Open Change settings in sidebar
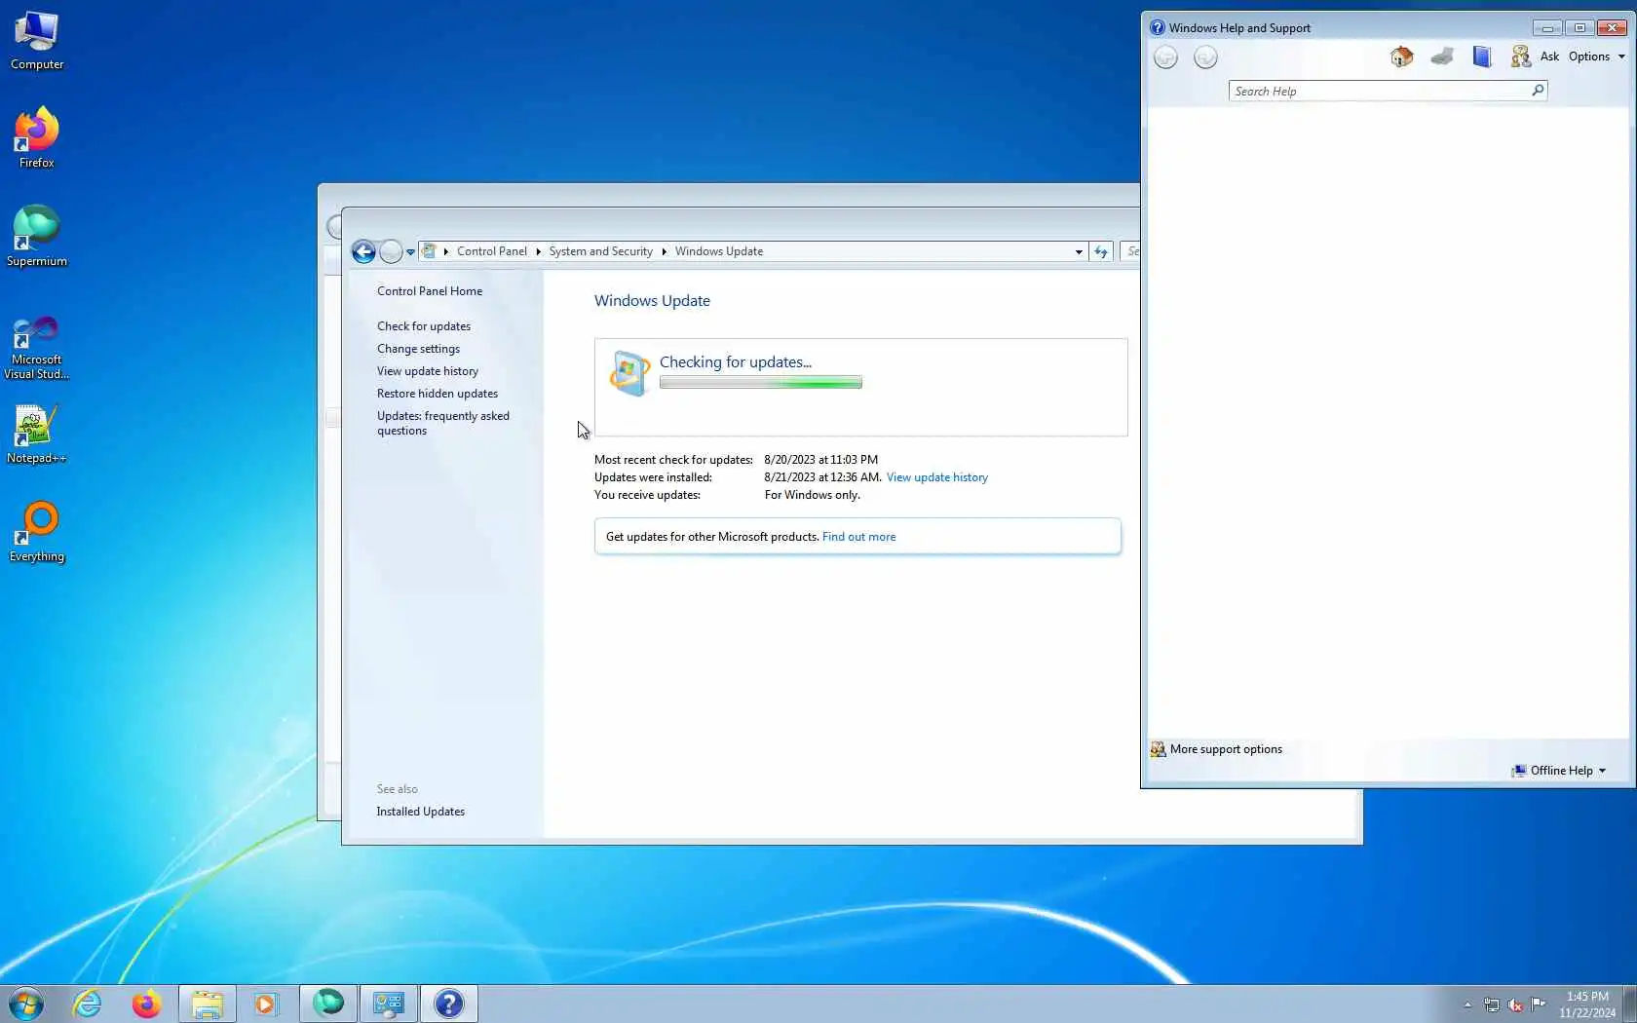The height and width of the screenshot is (1023, 1637). point(418,349)
